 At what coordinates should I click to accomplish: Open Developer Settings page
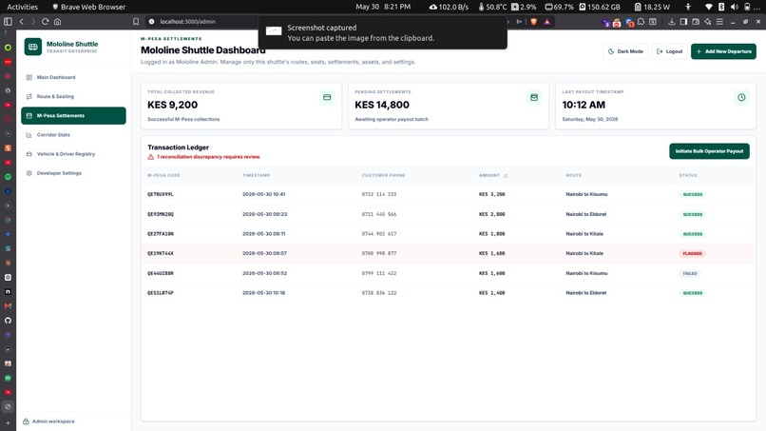pyautogui.click(x=73, y=173)
